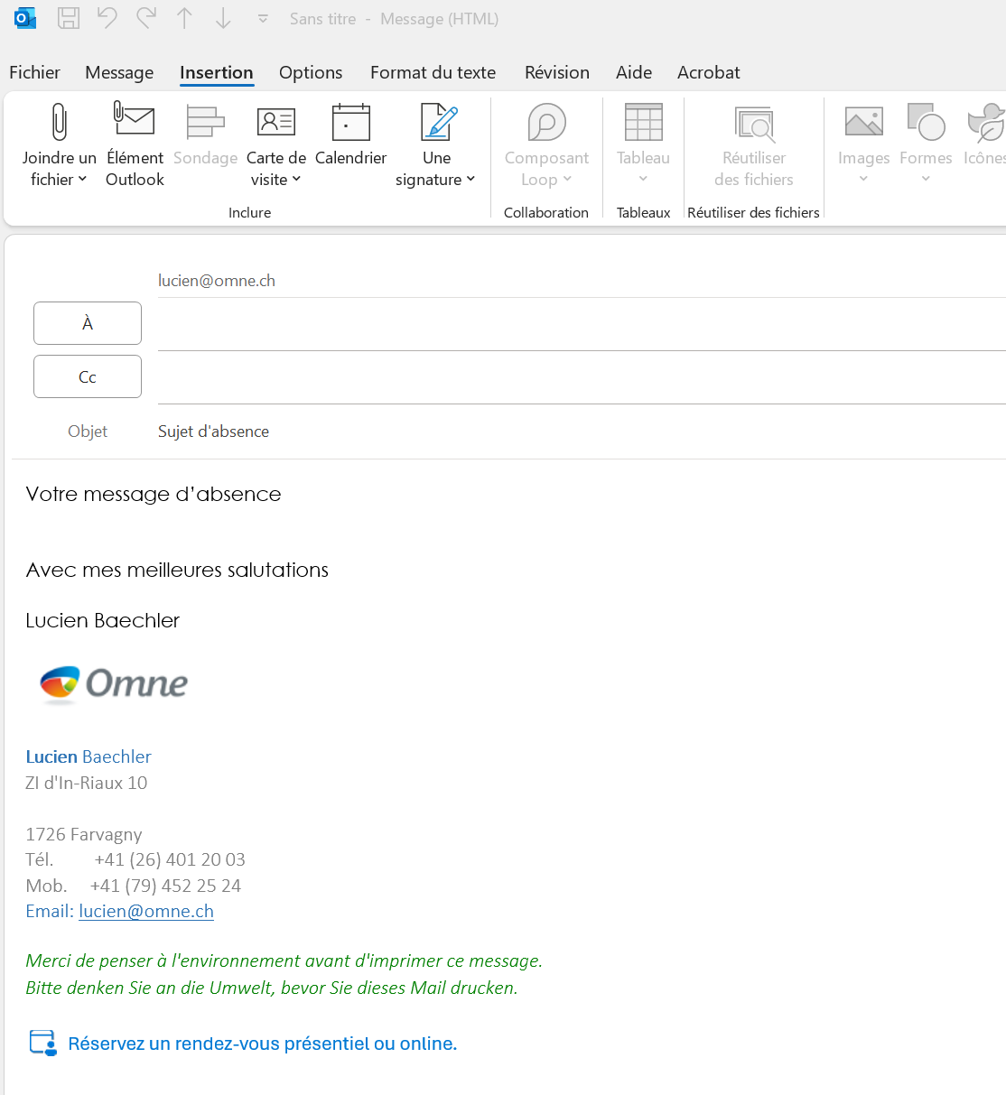The height and width of the screenshot is (1095, 1006).
Task: Click the À recipients button
Action: click(x=88, y=323)
